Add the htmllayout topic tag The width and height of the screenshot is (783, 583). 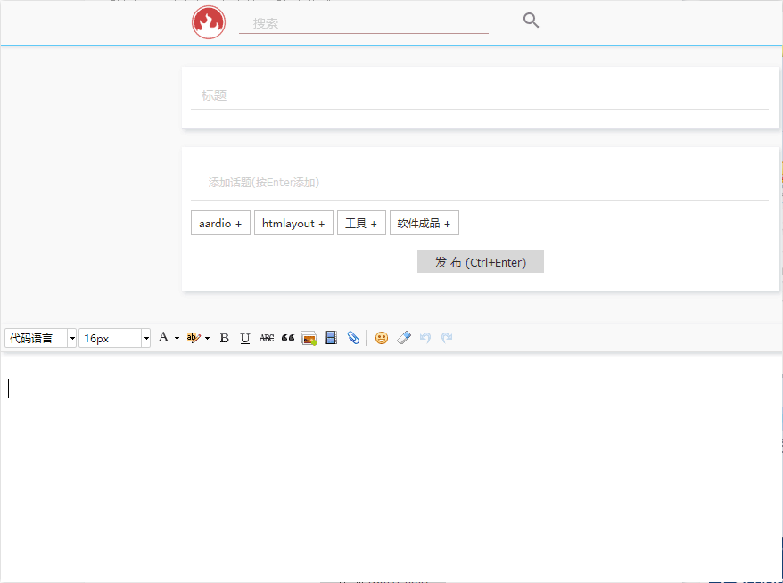(293, 223)
